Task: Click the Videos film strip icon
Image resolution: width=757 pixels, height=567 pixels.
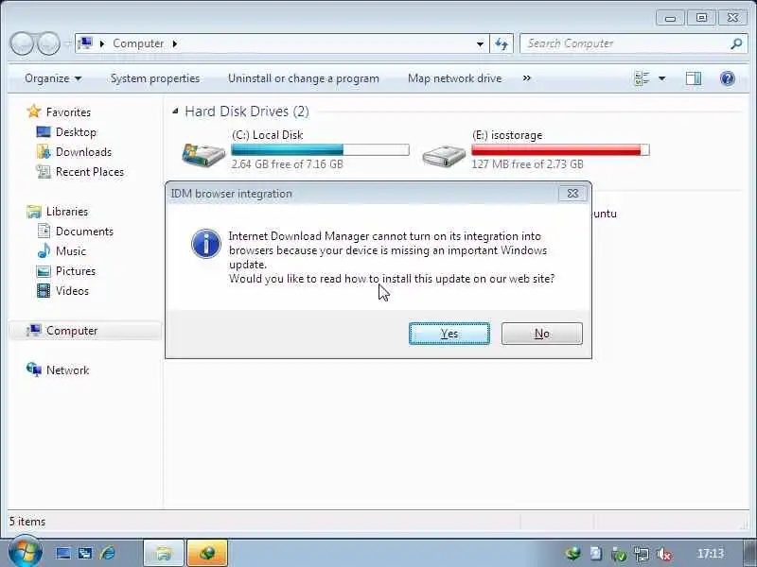Action: [x=44, y=291]
